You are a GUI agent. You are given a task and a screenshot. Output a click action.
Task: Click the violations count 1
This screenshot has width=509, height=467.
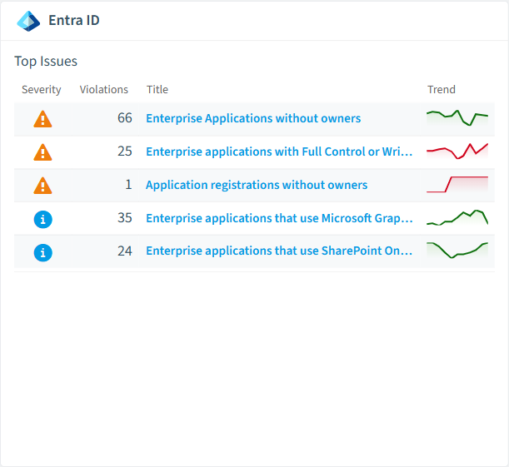click(128, 185)
